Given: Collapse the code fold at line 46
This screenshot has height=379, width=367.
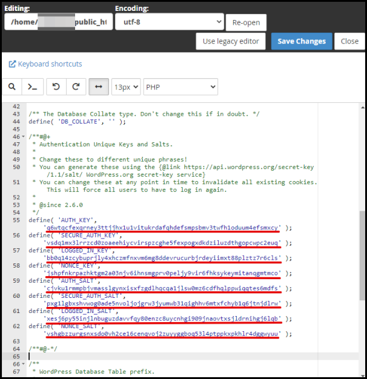Looking at the screenshot, I should [23, 137].
